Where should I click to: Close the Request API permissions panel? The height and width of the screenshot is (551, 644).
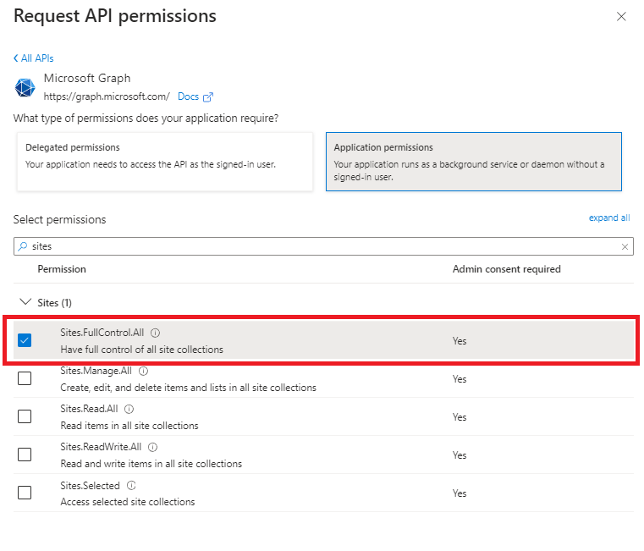coord(621,16)
